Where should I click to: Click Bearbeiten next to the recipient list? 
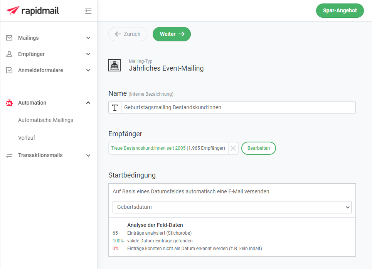point(258,148)
